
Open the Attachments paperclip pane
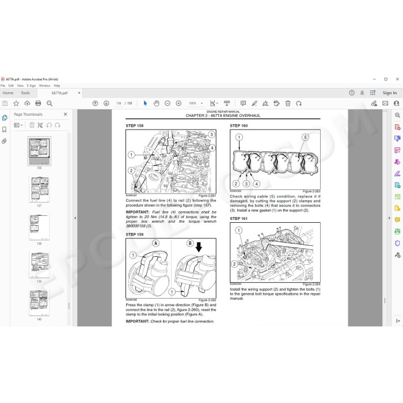pyautogui.click(x=5, y=141)
